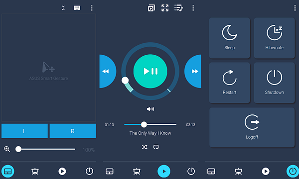Image resolution: width=299 pixels, height=179 pixels.
Task: Click the R right mouse button
Action: (73, 131)
